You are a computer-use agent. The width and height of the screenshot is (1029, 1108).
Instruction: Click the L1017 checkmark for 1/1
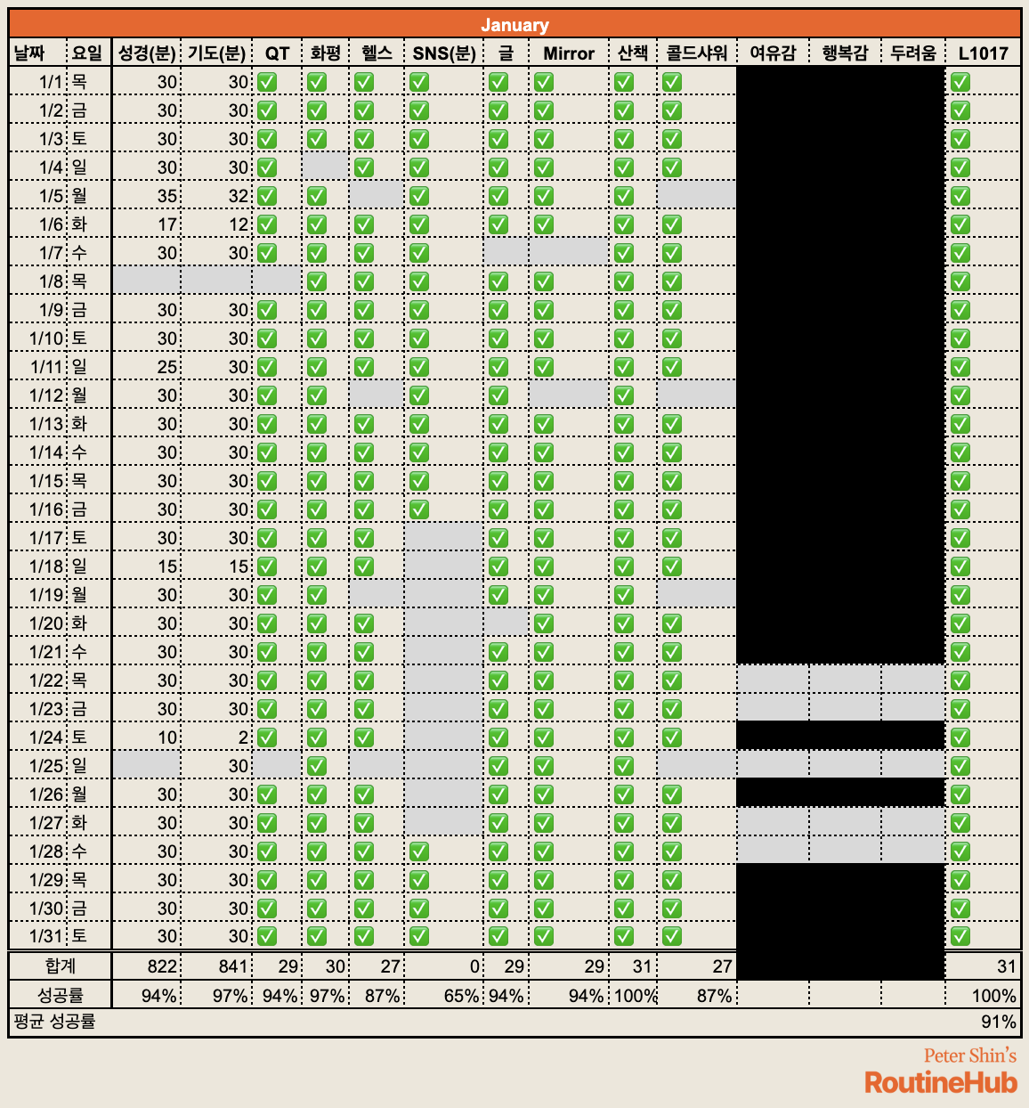[x=959, y=81]
